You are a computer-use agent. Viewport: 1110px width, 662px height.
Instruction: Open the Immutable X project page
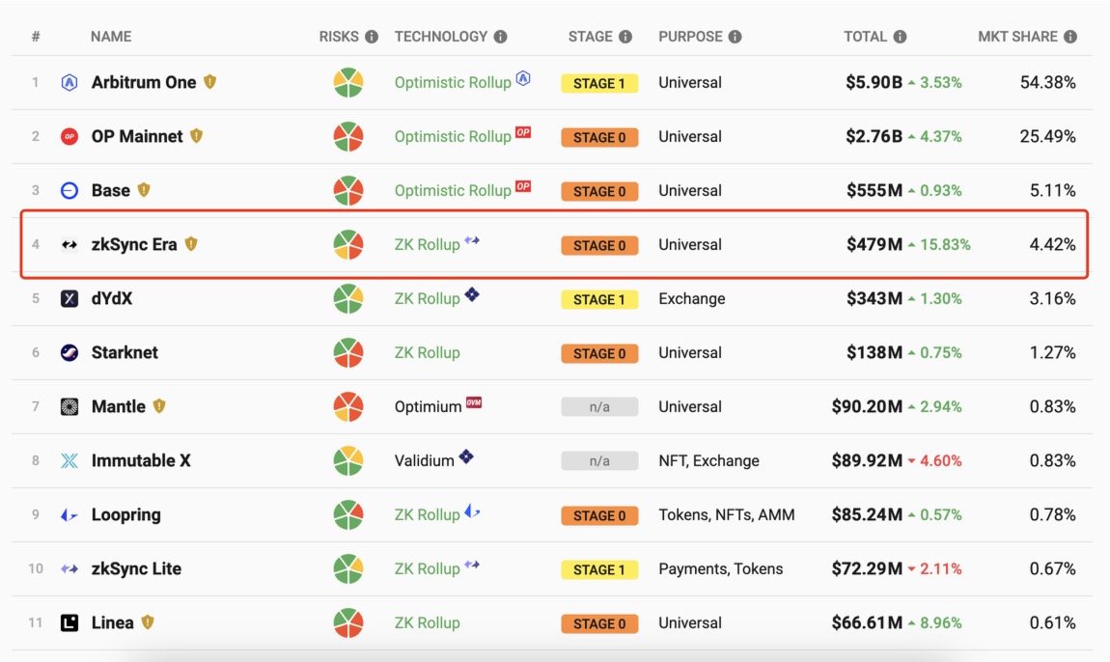coord(141,461)
